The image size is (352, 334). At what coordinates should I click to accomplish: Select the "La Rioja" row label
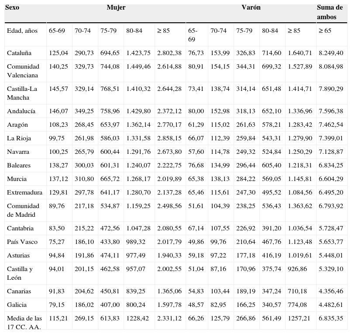[x=19, y=138]
